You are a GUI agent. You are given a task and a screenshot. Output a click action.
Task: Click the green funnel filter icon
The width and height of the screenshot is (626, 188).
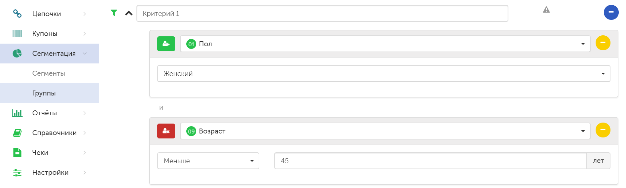(114, 13)
